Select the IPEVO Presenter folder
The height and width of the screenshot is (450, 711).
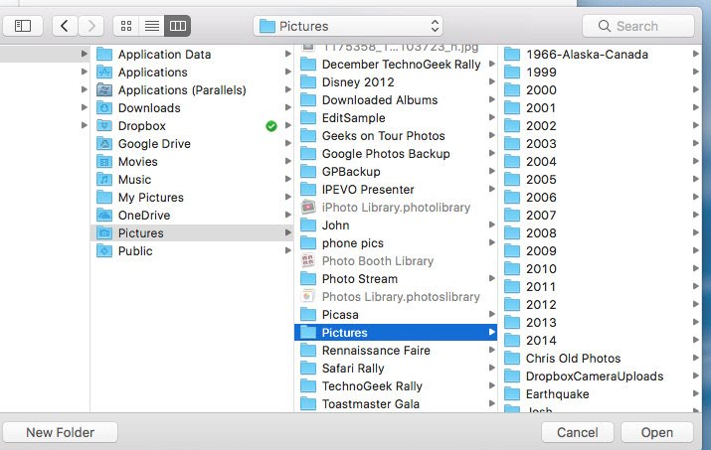pyautogui.click(x=396, y=190)
